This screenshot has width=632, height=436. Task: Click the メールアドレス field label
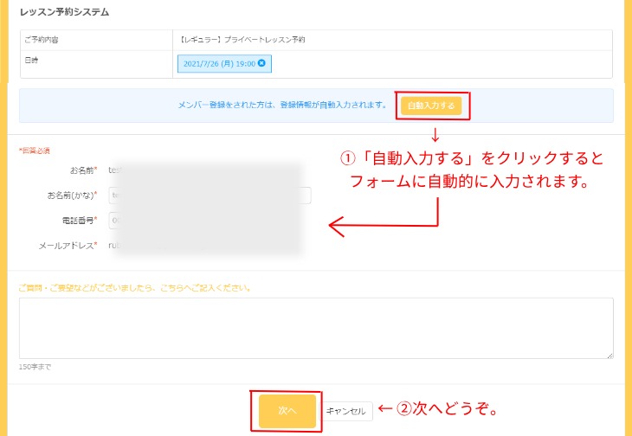pyautogui.click(x=68, y=246)
